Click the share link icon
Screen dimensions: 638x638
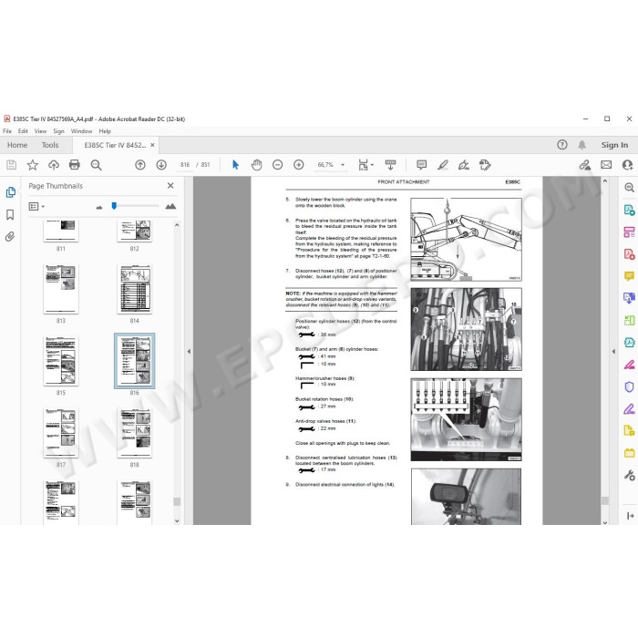tap(585, 165)
